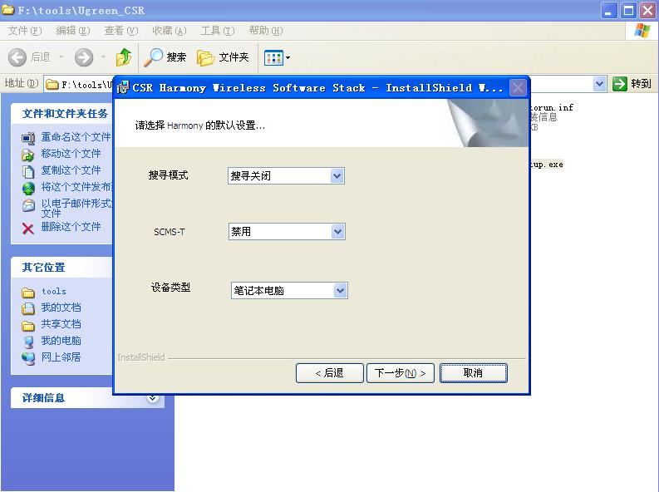Image resolution: width=659 pixels, height=492 pixels.
Task: Open the 帮助(H) help menu
Action: (x=266, y=31)
